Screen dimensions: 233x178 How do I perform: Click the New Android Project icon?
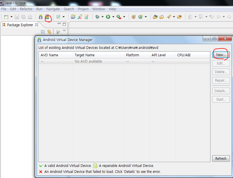[x=73, y=17]
